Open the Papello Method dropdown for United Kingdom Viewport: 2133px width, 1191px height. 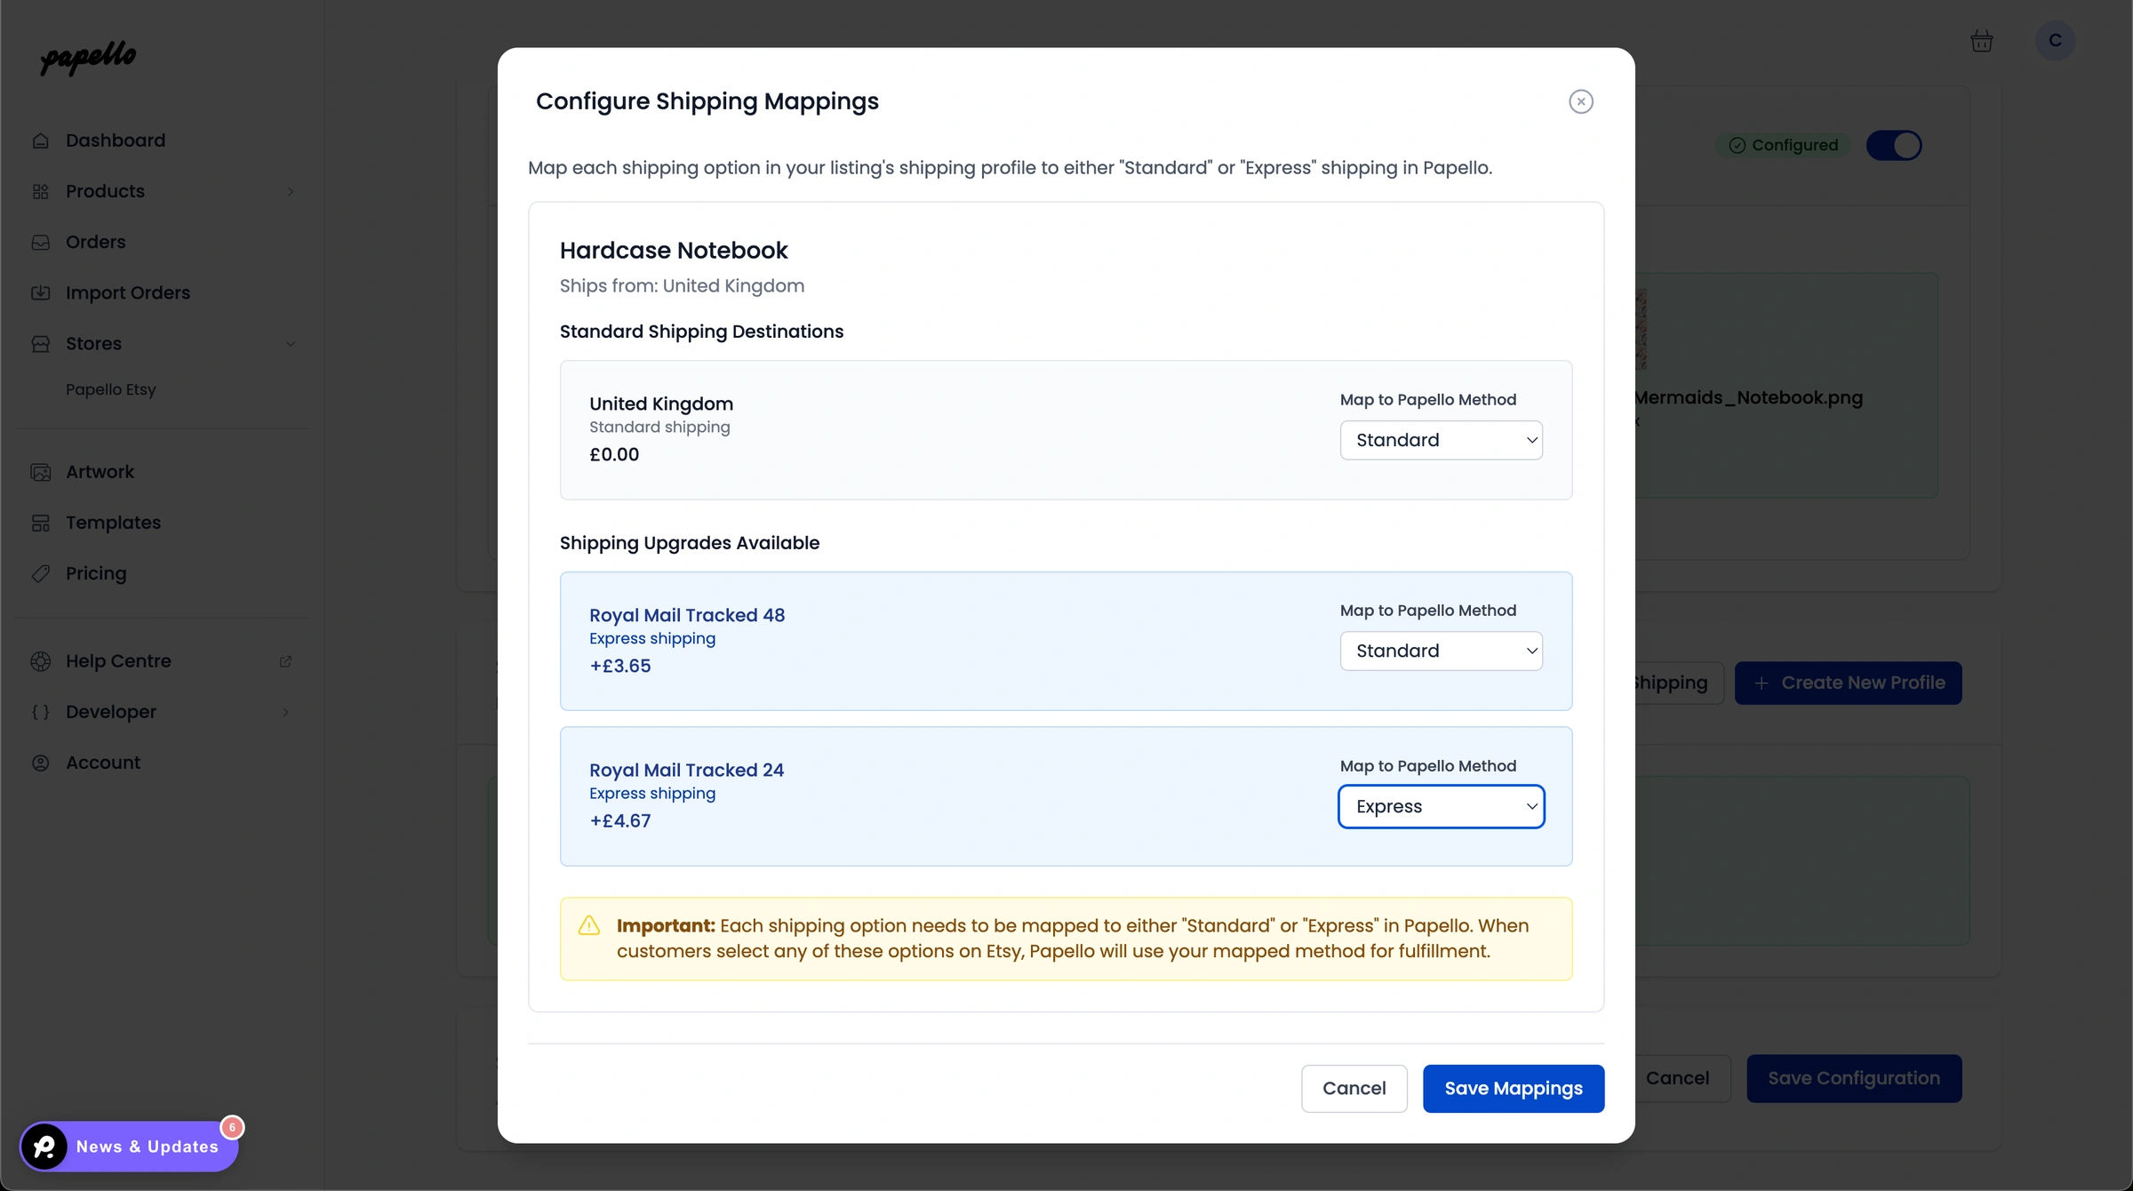click(x=1441, y=440)
